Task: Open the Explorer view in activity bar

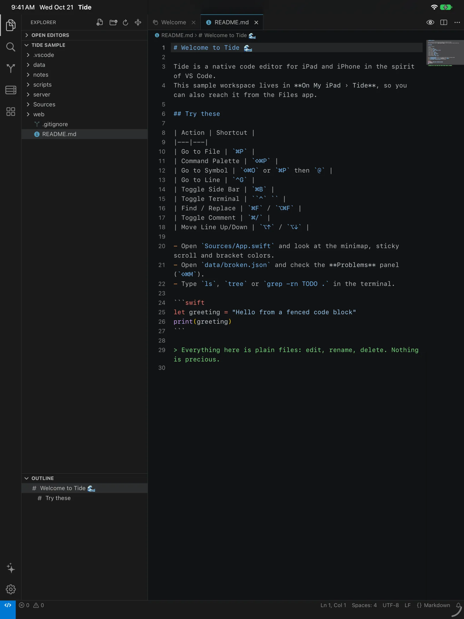Action: tap(11, 25)
